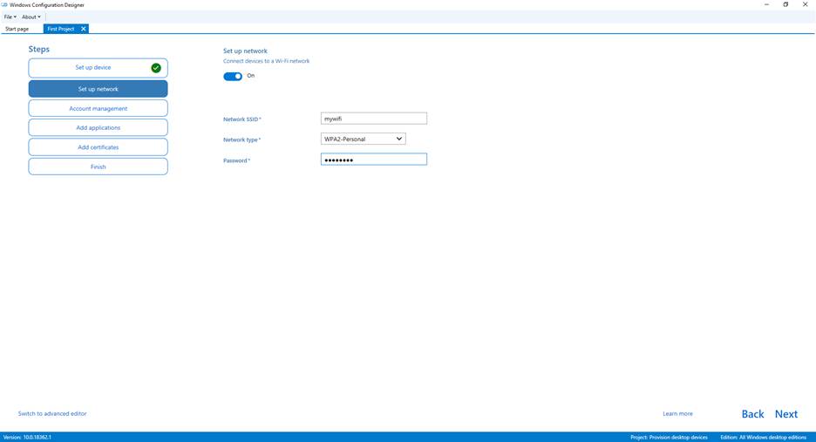Jump to the Finish step
The image size is (816, 442).
[x=98, y=167]
